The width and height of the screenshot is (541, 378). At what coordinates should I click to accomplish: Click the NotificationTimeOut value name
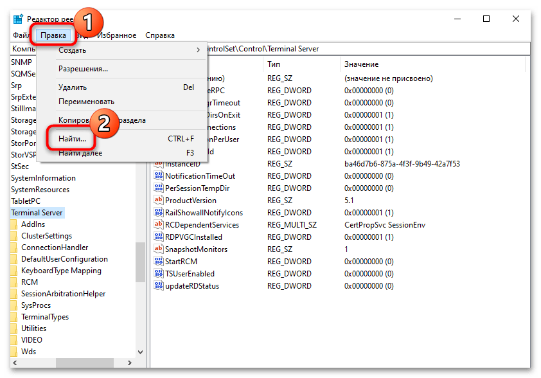tap(200, 175)
